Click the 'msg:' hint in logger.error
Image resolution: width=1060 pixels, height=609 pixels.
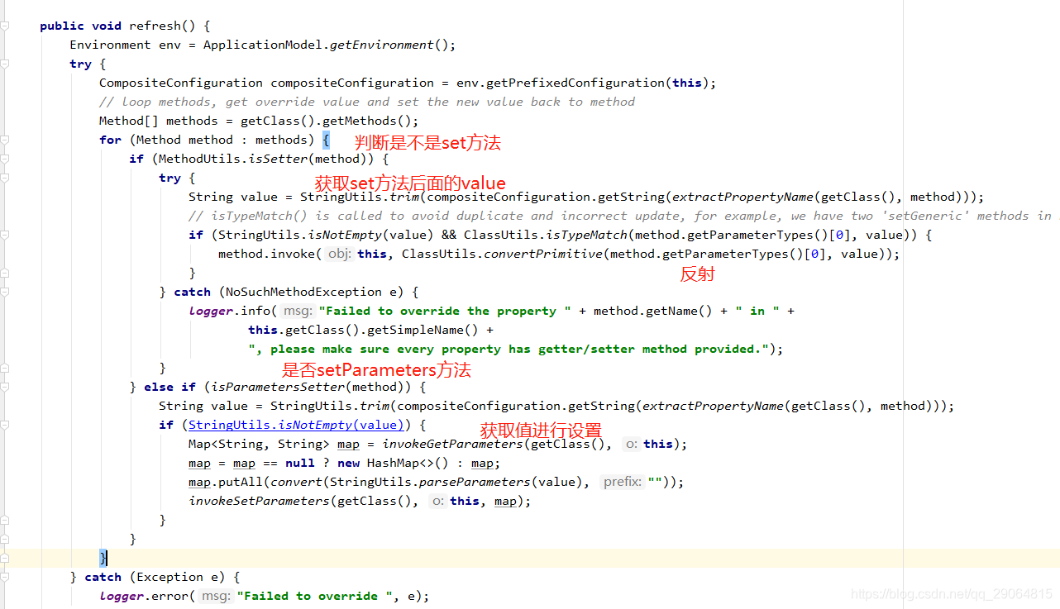(x=217, y=596)
